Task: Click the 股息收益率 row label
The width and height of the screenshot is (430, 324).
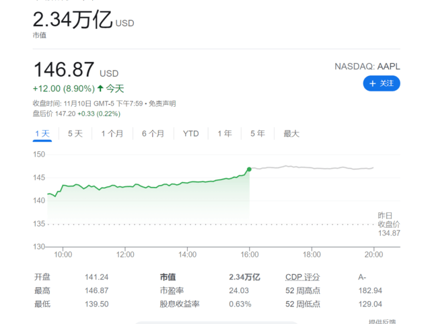Action: pyautogui.click(x=180, y=304)
